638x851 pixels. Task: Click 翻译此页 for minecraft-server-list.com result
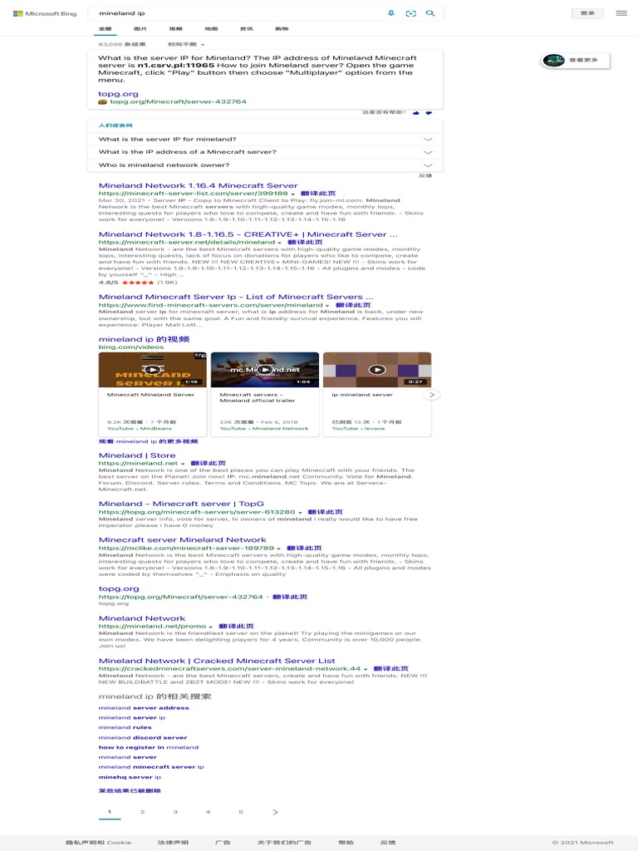coord(318,193)
